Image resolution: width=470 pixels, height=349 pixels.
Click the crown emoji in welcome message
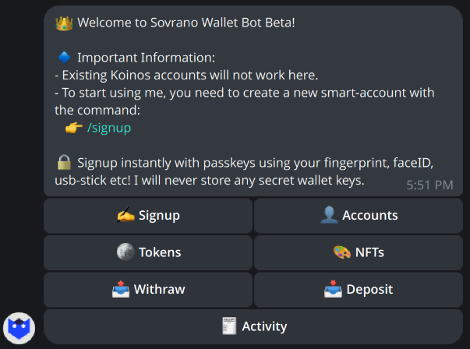64,23
